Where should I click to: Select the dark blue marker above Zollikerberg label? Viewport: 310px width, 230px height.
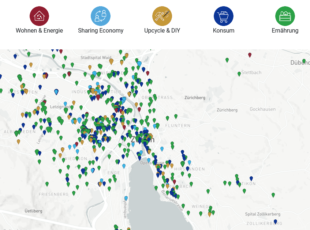pyautogui.click(x=276, y=221)
